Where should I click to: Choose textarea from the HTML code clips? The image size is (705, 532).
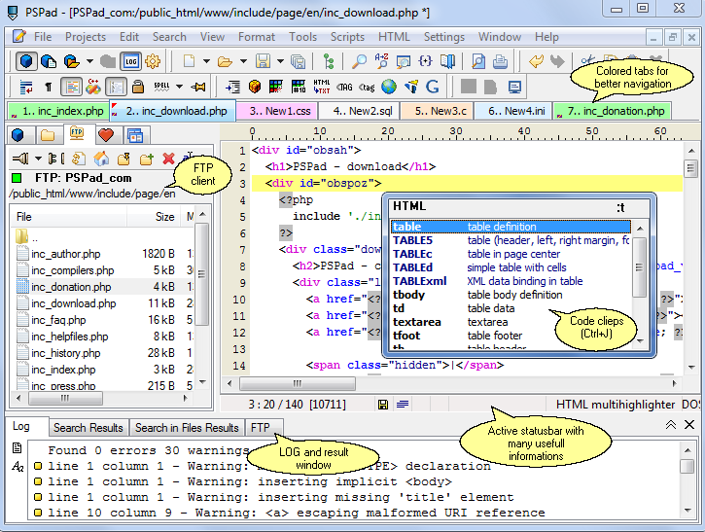(511, 322)
